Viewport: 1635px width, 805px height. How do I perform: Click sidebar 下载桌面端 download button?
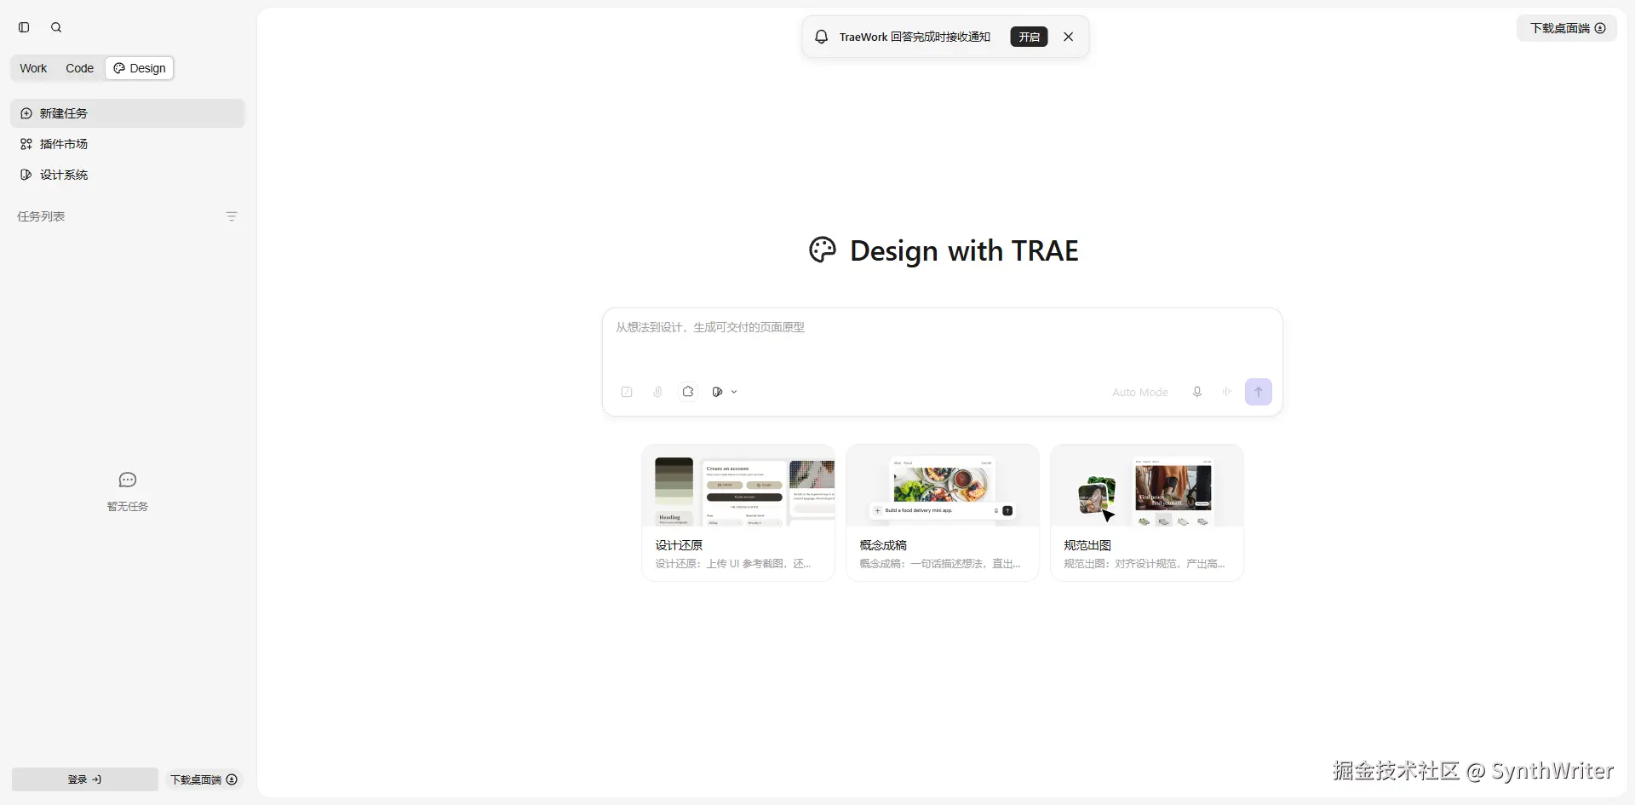[204, 779]
